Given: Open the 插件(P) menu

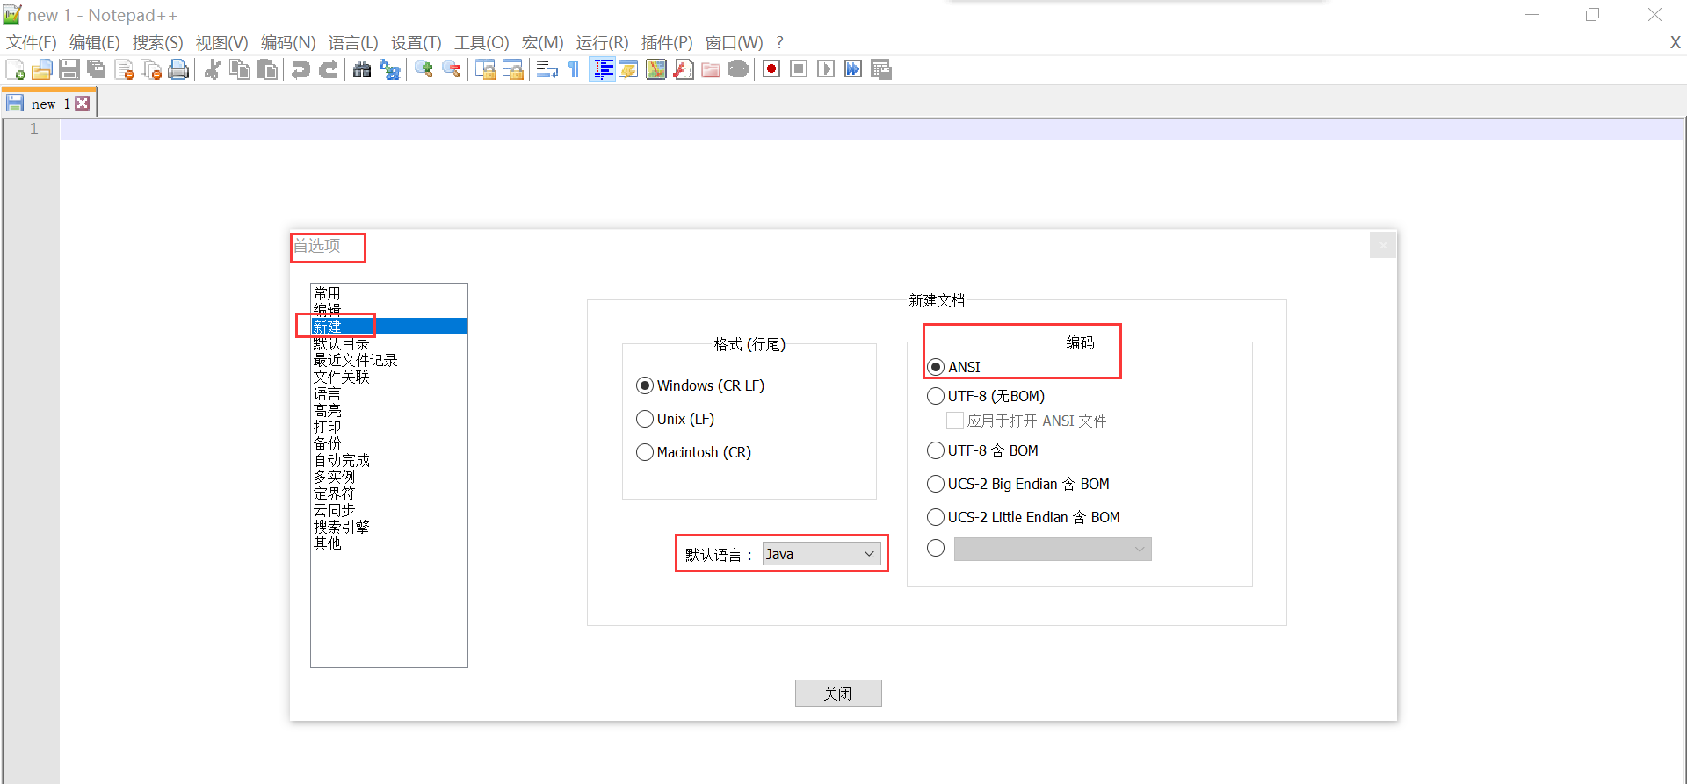Looking at the screenshot, I should pos(667,43).
